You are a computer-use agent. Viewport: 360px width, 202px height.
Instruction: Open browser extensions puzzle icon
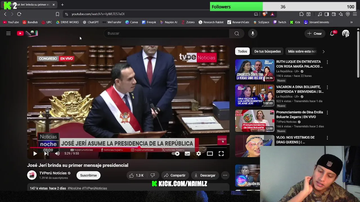tap(301, 14)
